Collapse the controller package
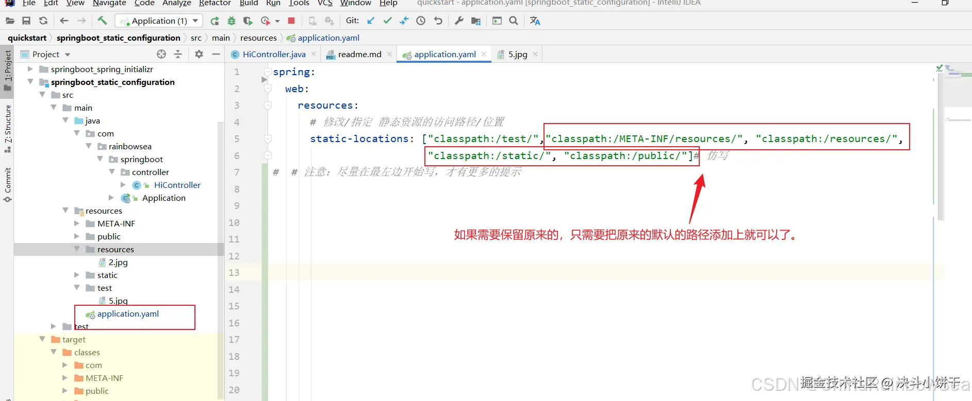The image size is (972, 401). [112, 172]
